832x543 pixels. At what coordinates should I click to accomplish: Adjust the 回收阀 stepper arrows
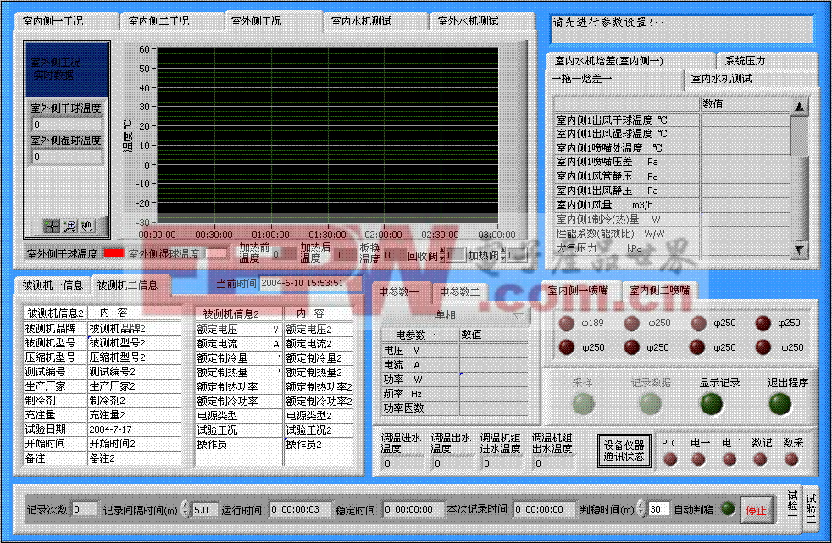(x=442, y=255)
